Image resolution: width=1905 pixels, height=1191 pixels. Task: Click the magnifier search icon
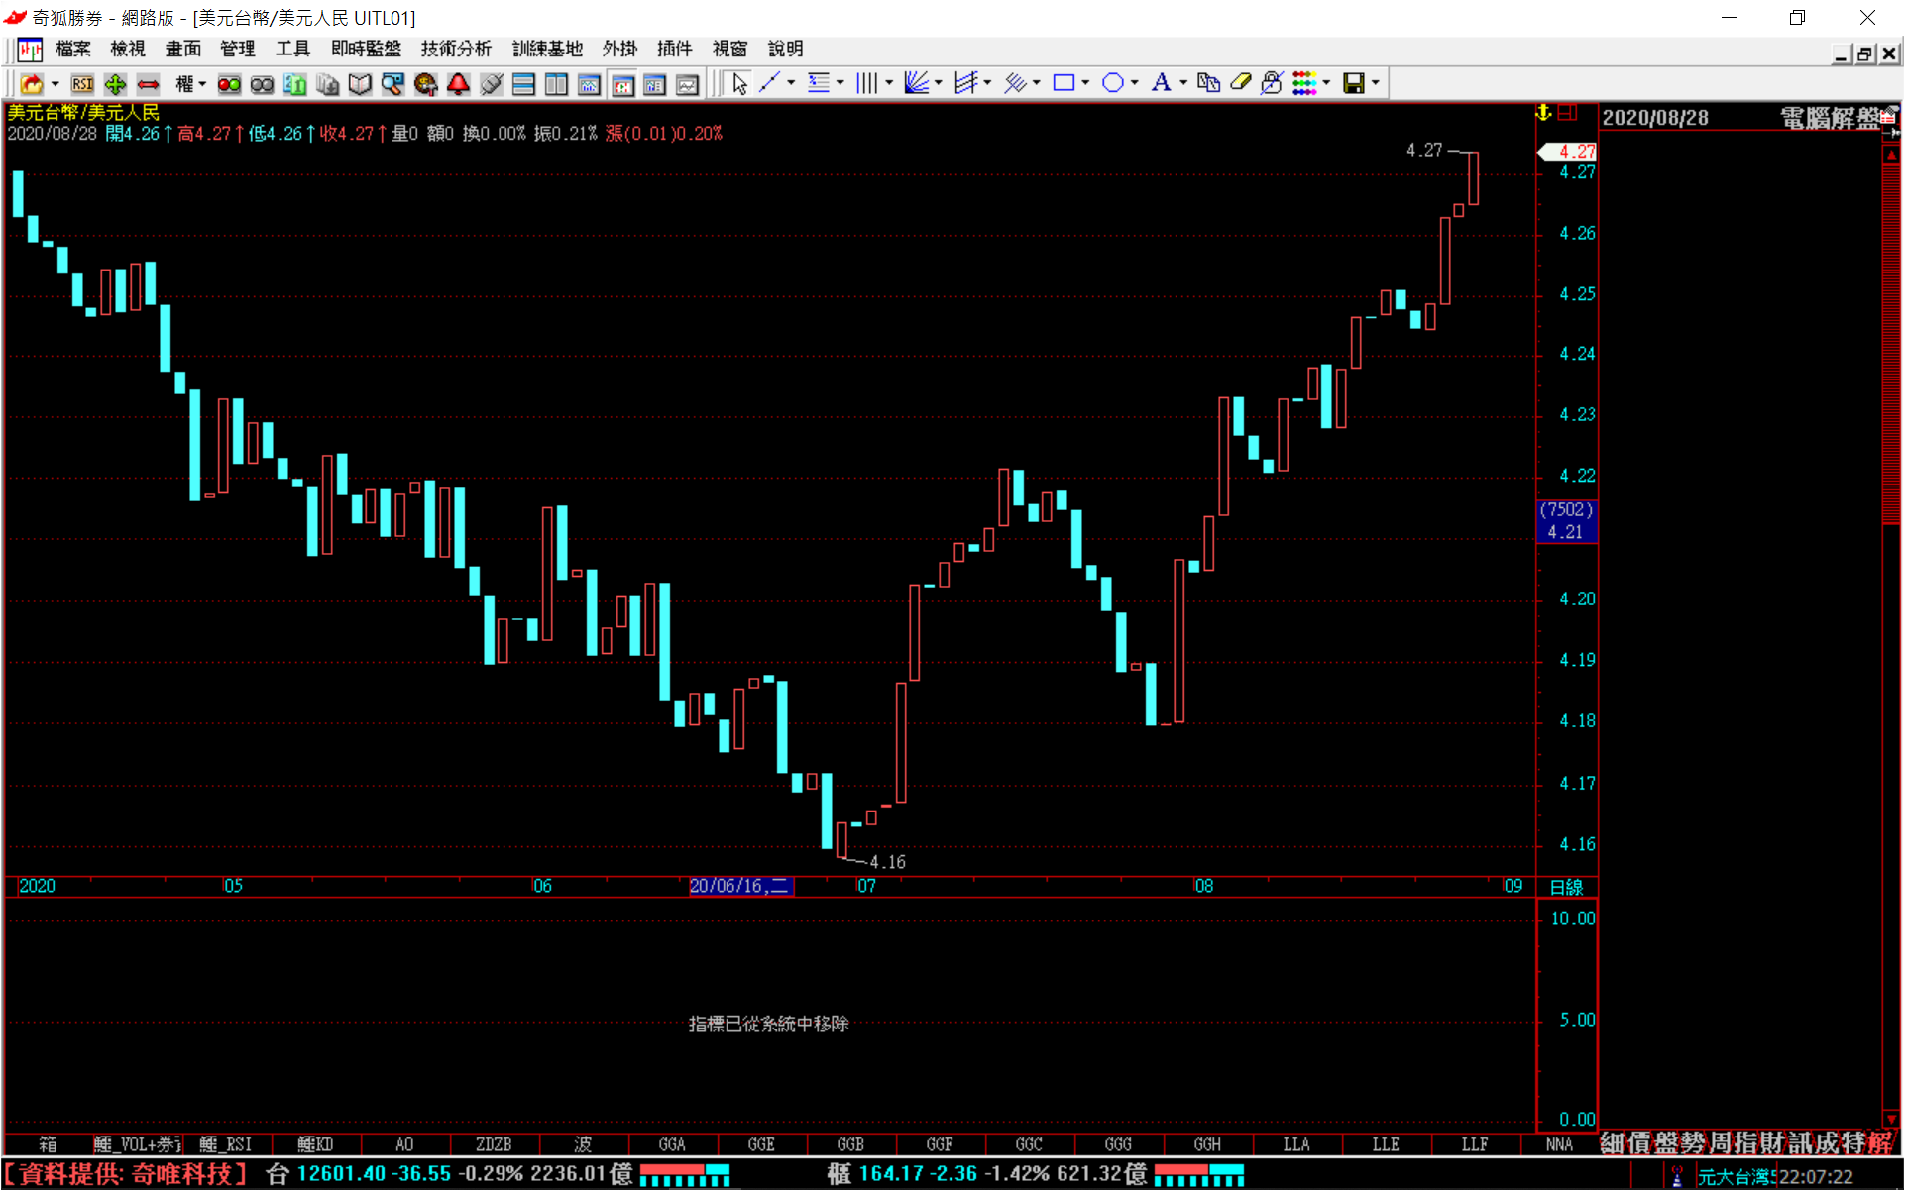click(392, 84)
